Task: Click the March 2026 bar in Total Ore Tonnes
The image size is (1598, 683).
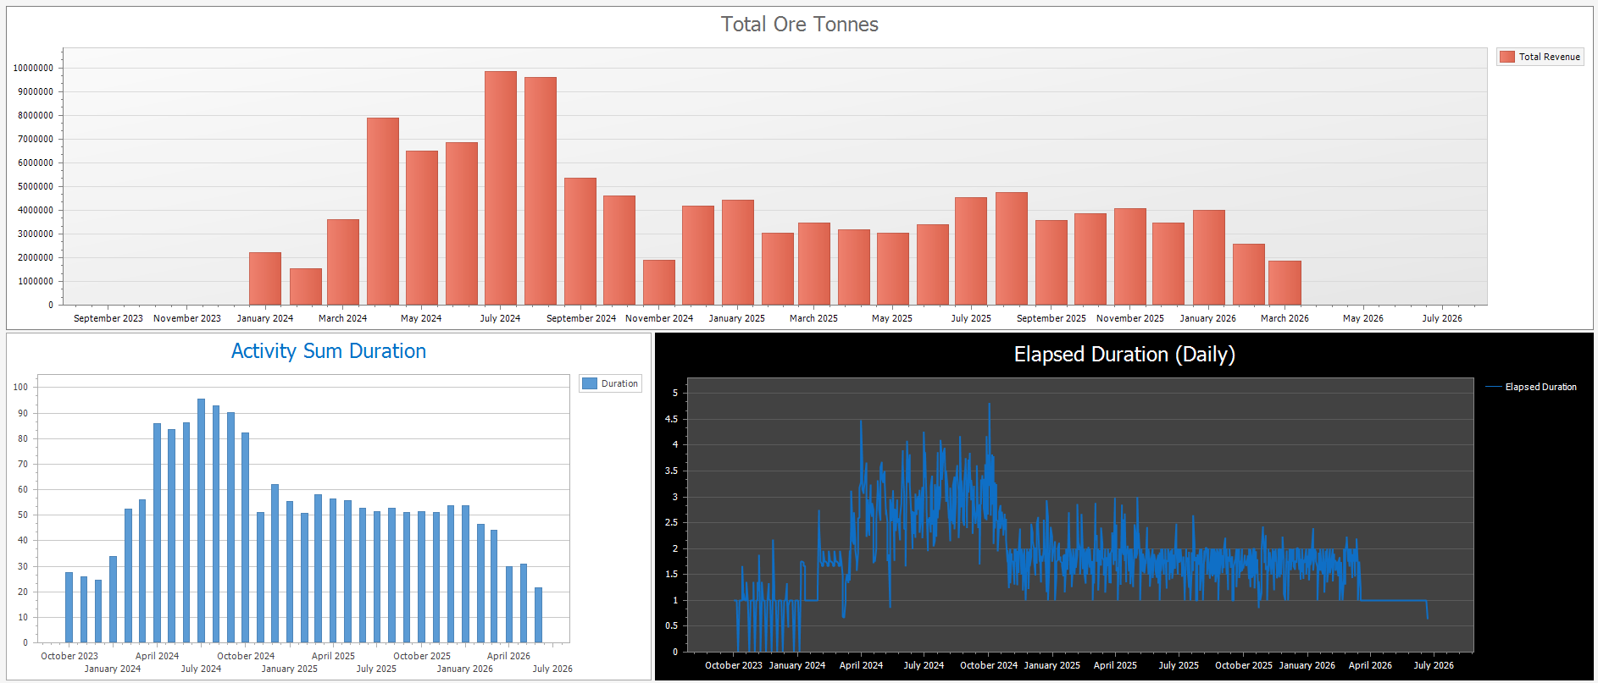Action: click(x=1285, y=283)
